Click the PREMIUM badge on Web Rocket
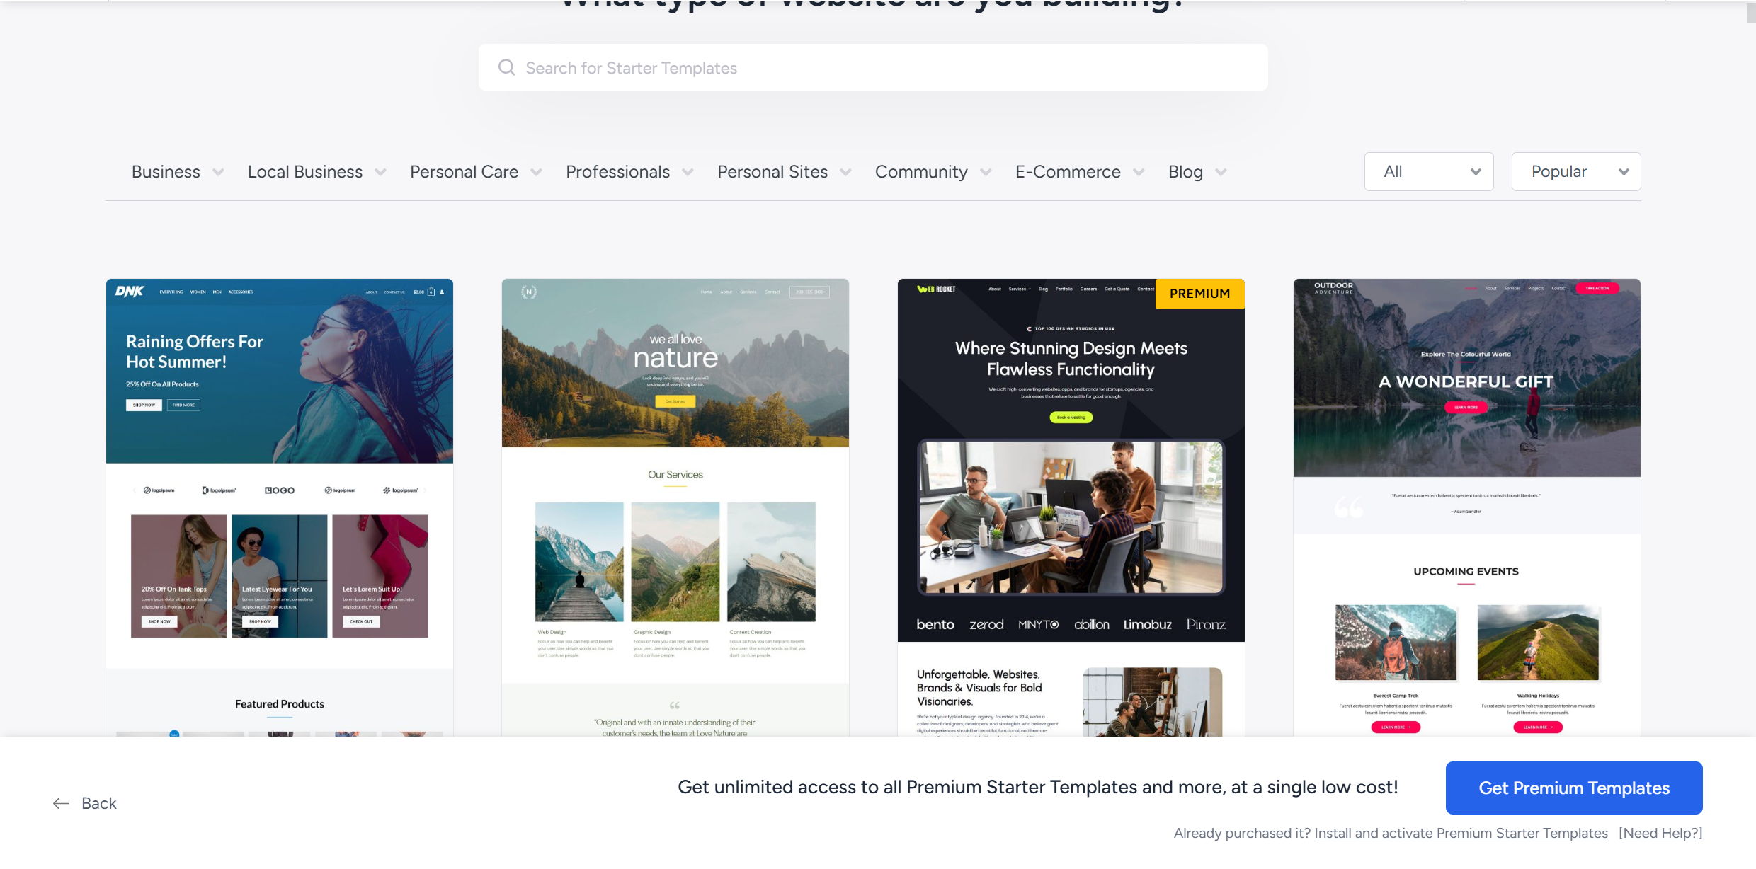Screen dimensions: 1756x869 click(x=1200, y=294)
